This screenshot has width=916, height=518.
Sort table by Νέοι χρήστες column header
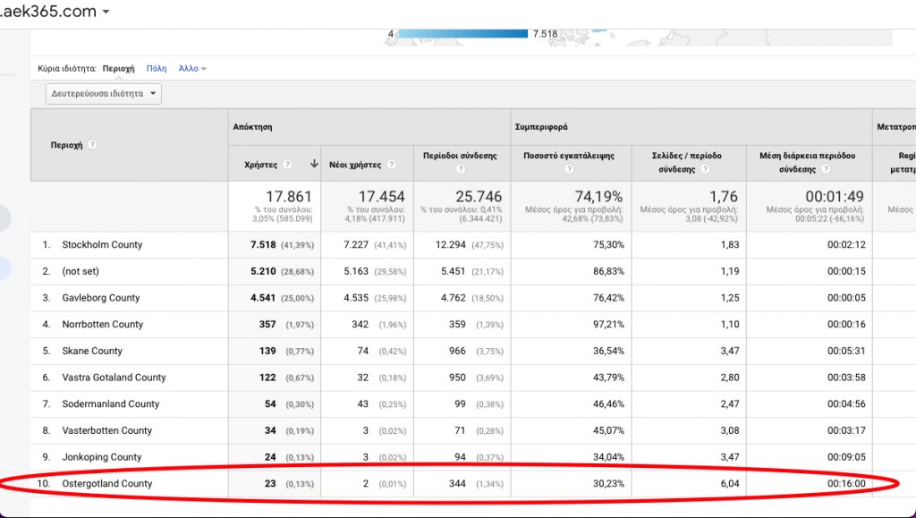pyautogui.click(x=356, y=165)
